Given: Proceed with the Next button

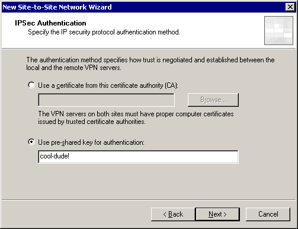Looking at the screenshot, I should [x=217, y=214].
